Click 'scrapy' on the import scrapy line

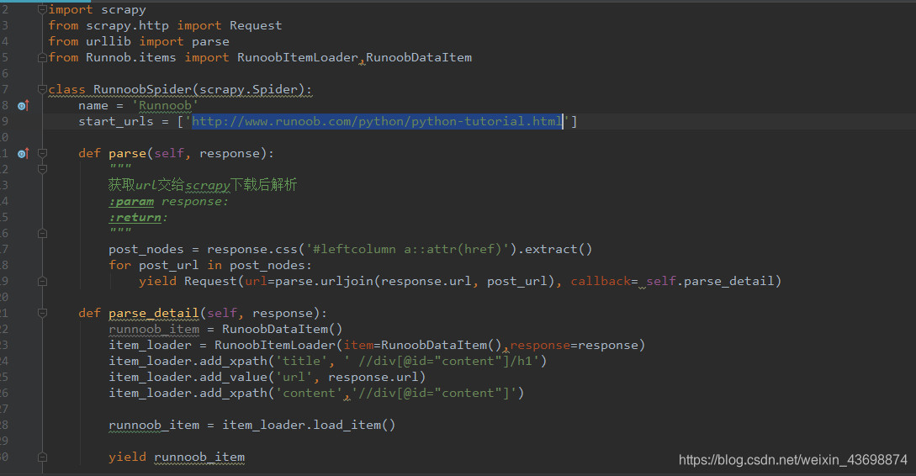[124, 10]
